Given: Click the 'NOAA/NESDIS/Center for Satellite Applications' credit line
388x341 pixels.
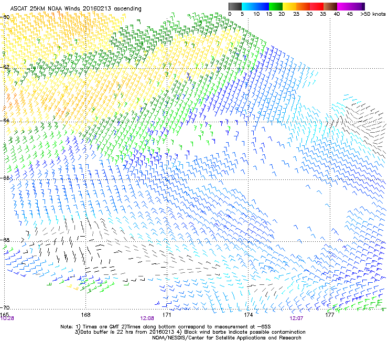Looking at the screenshot, I should pos(227,338).
